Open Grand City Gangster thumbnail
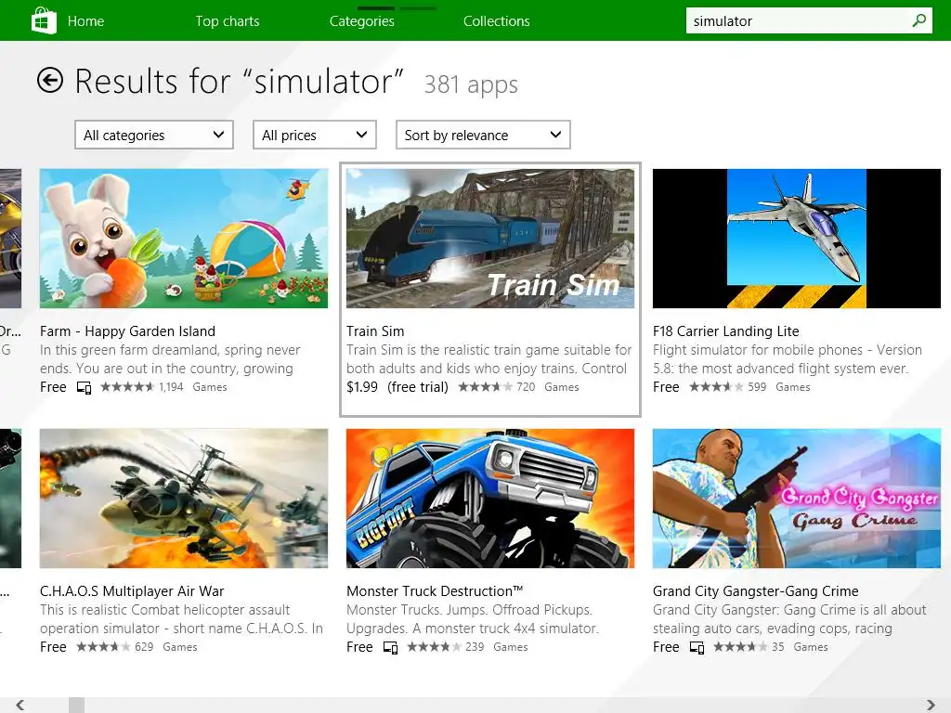The image size is (951, 713). point(796,499)
